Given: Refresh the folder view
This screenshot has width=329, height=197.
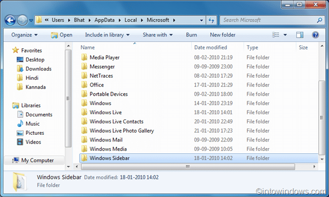Looking at the screenshot, I should [211, 21].
